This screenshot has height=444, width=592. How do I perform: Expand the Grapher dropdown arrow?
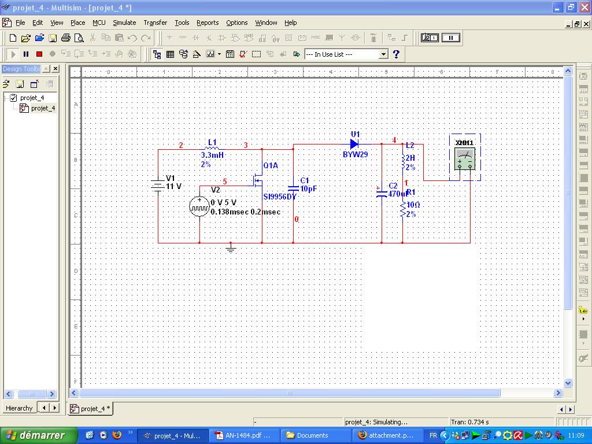coord(219,54)
